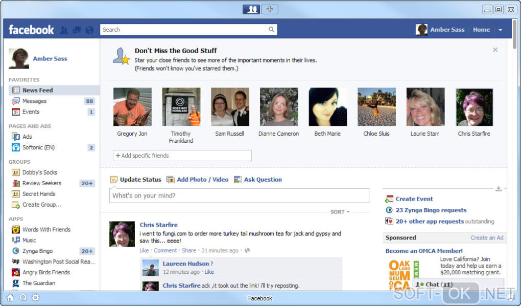521x306 pixels.
Task: Select the Chris Starfire photo in the starred friends row
Action: (x=474, y=107)
